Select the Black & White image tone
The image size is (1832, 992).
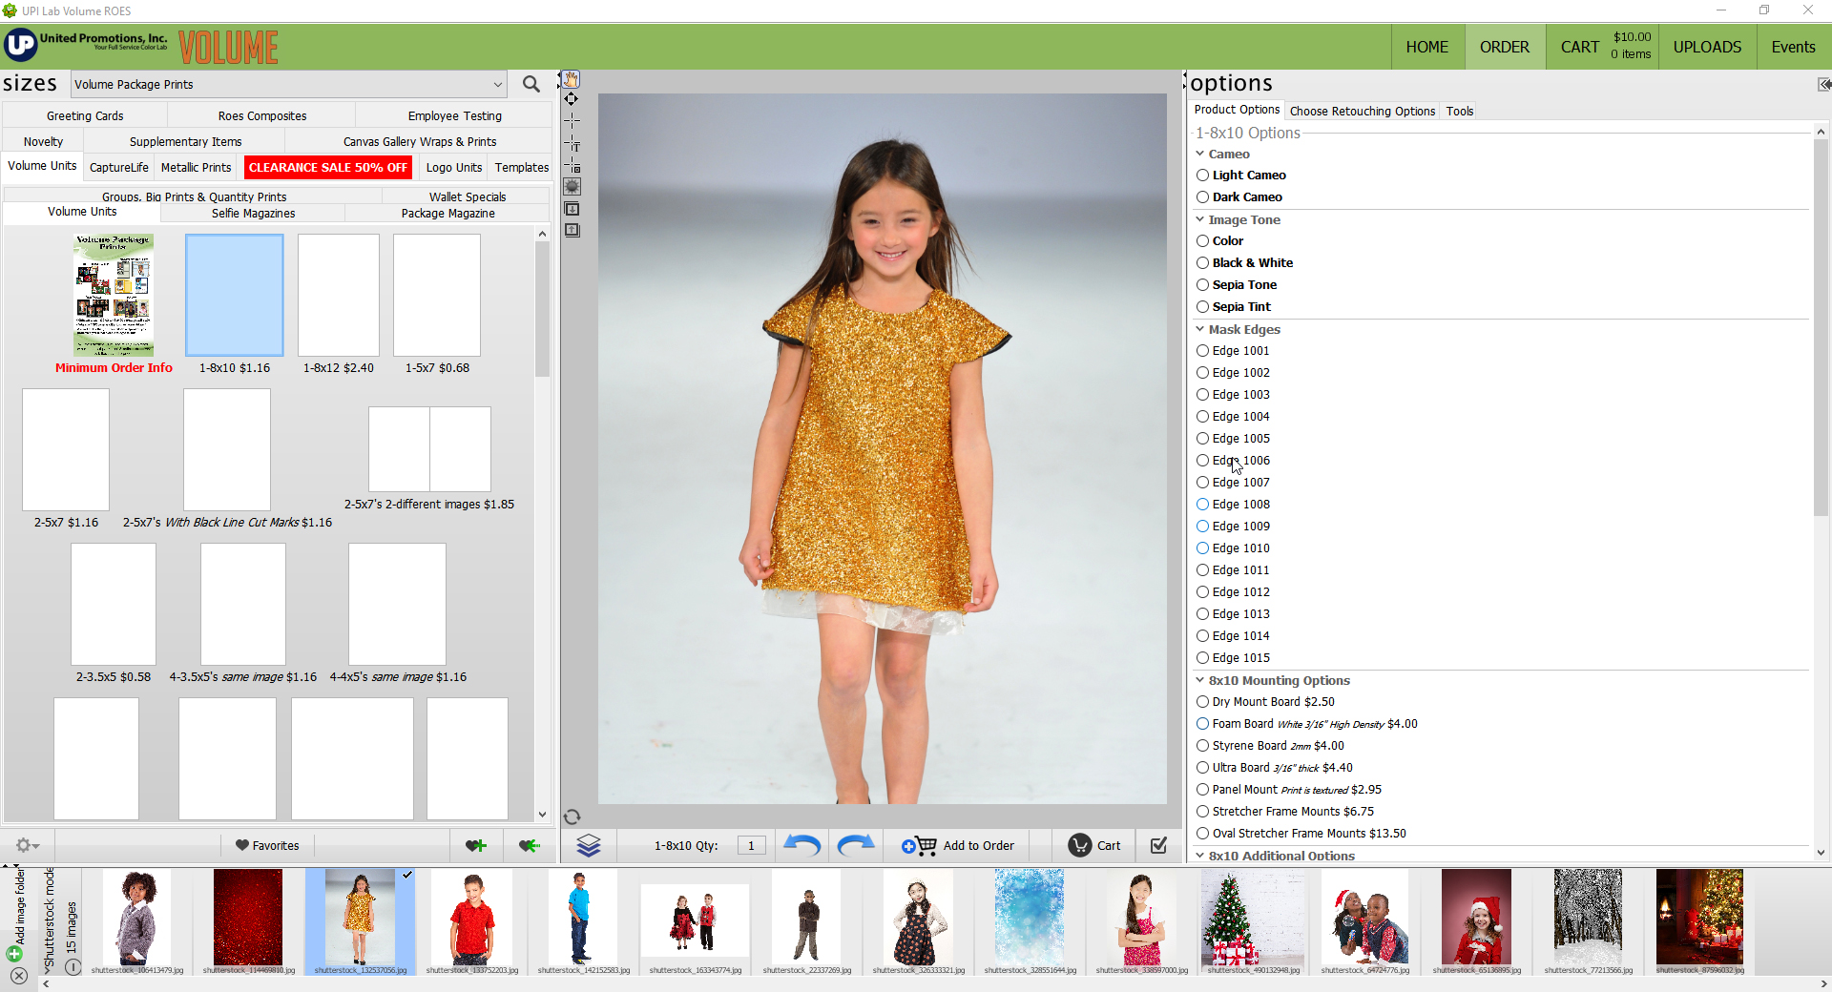point(1203,263)
